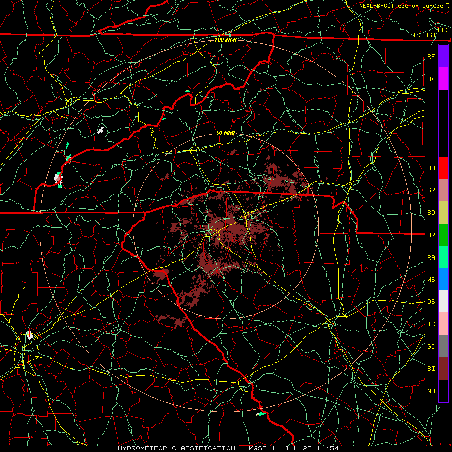Click the [CLAS] label
The image size is (452, 452).
click(424, 35)
